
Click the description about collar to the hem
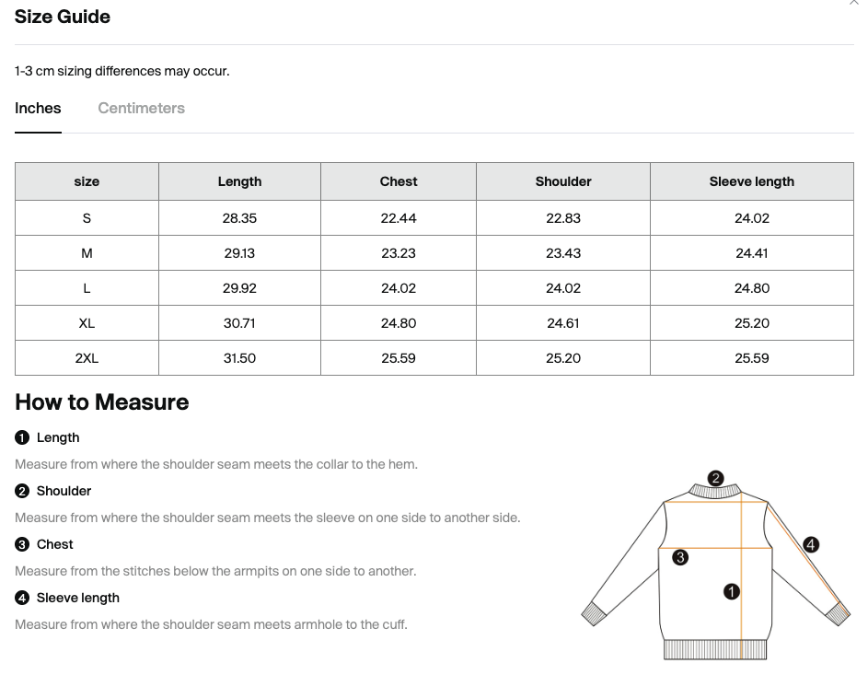216,464
